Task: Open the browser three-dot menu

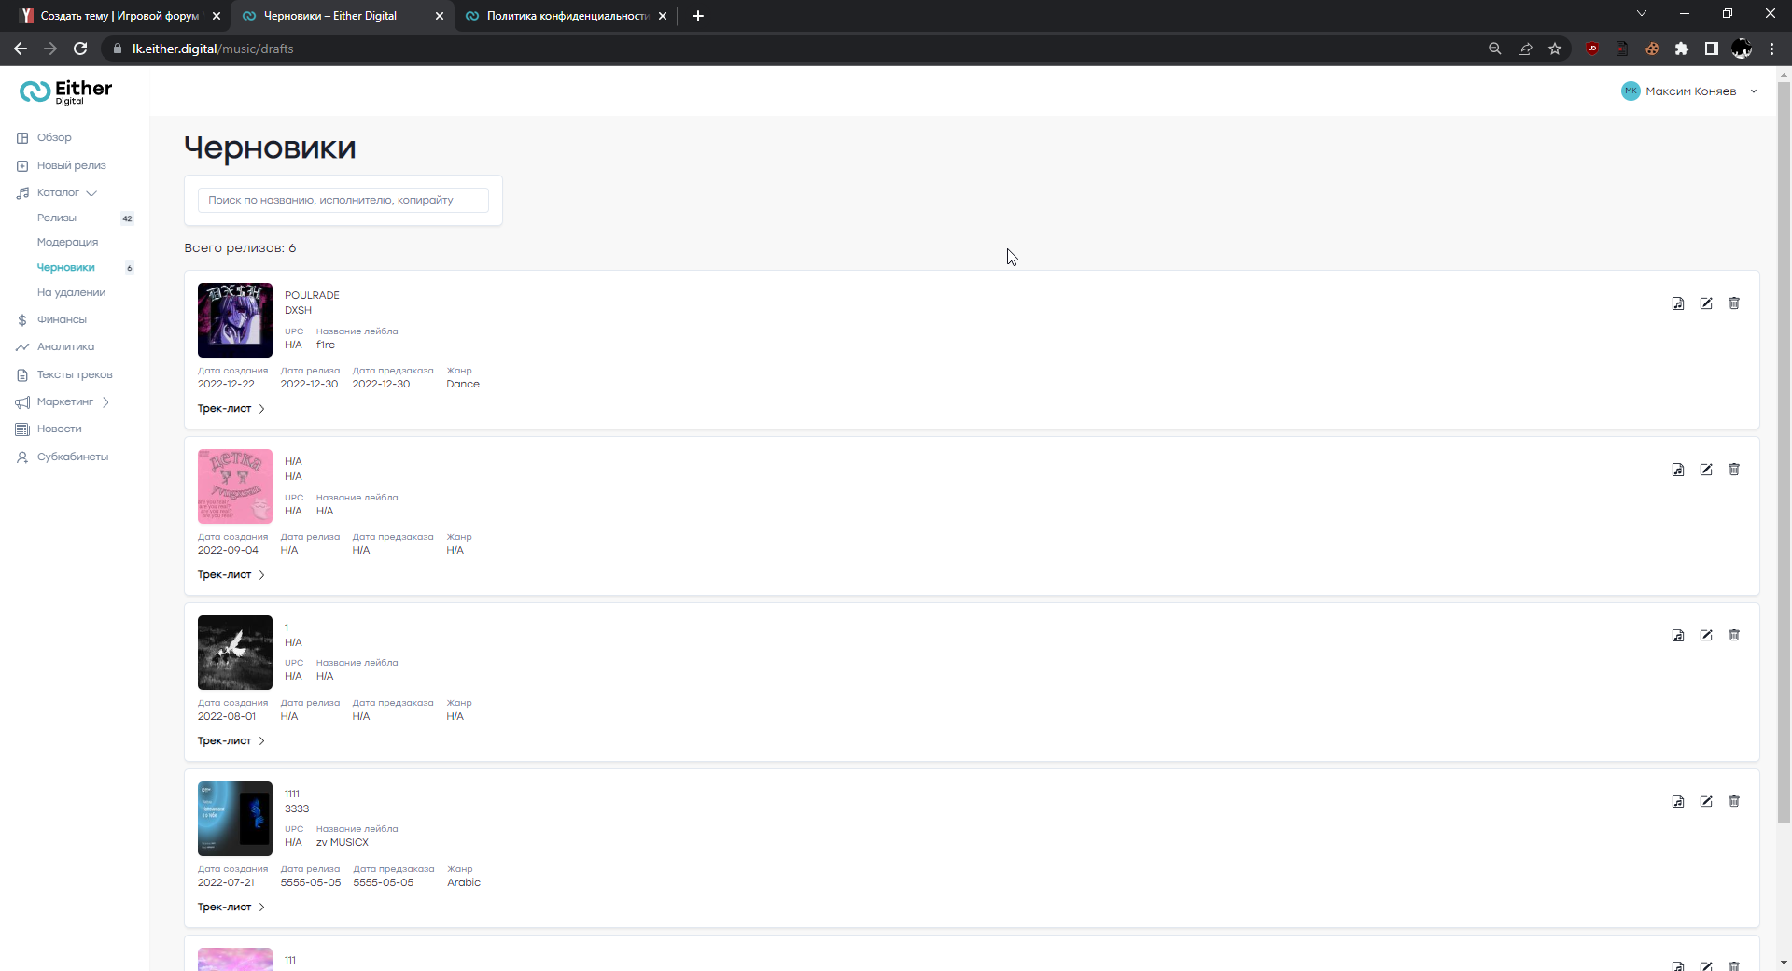Action: coord(1771,49)
